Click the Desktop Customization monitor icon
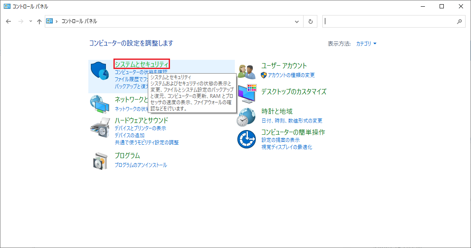 click(x=247, y=94)
